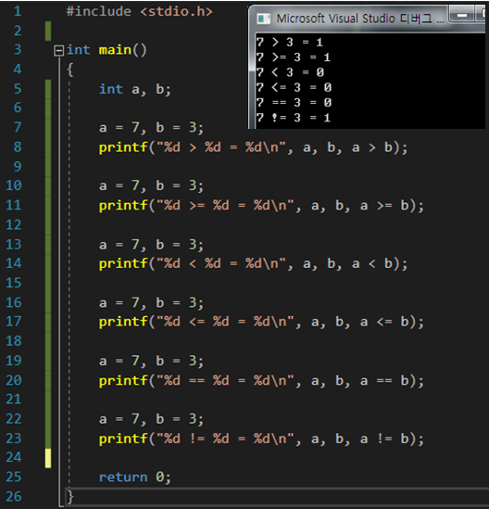Minimize the Microsoft Visual Studio debug console
Image resolution: width=489 pixels, height=509 pixels.
pyautogui.click(x=462, y=15)
